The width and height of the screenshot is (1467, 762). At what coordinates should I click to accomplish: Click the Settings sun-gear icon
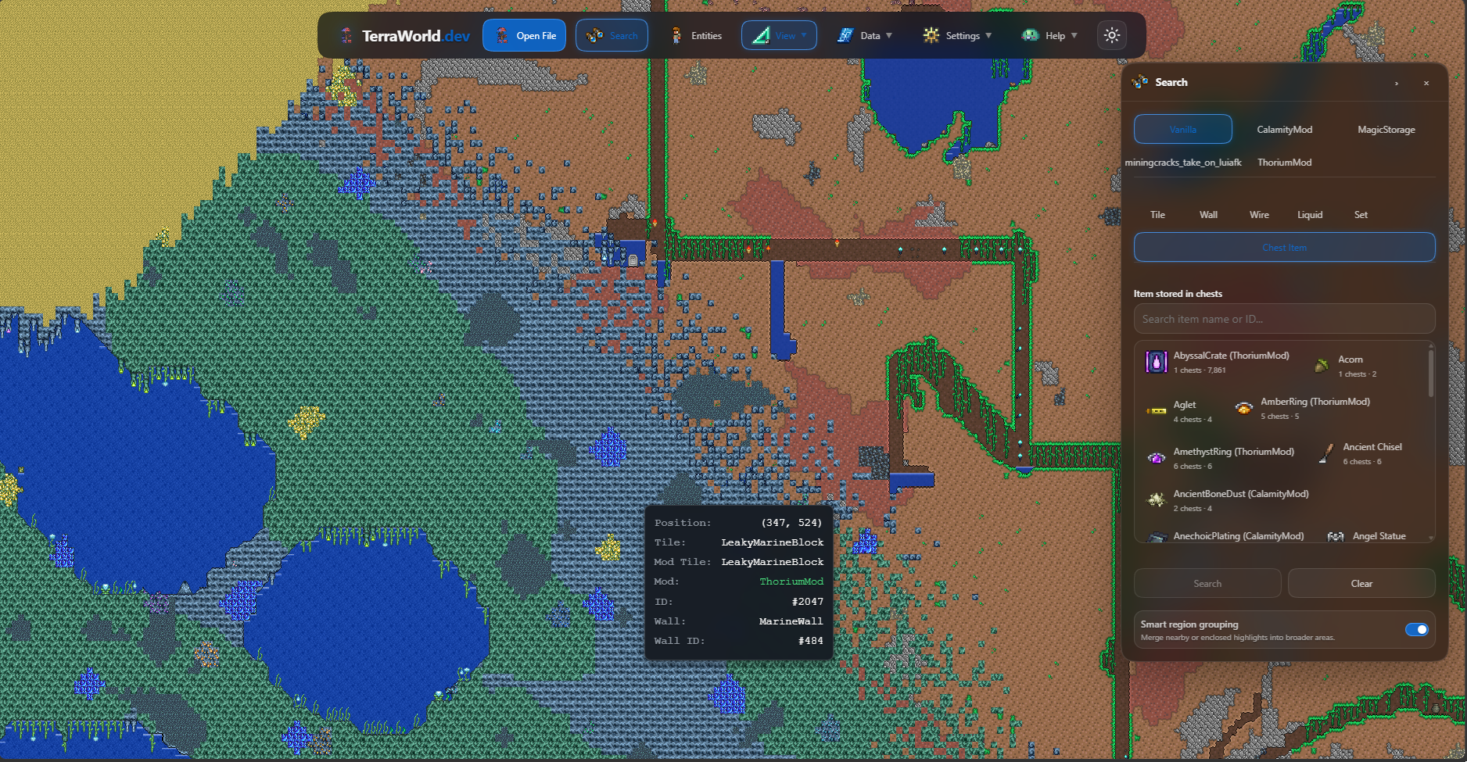931,35
